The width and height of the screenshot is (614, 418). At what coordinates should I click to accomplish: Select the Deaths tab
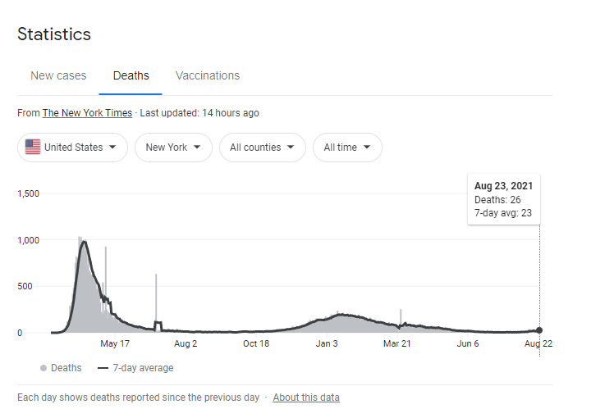pyautogui.click(x=131, y=75)
